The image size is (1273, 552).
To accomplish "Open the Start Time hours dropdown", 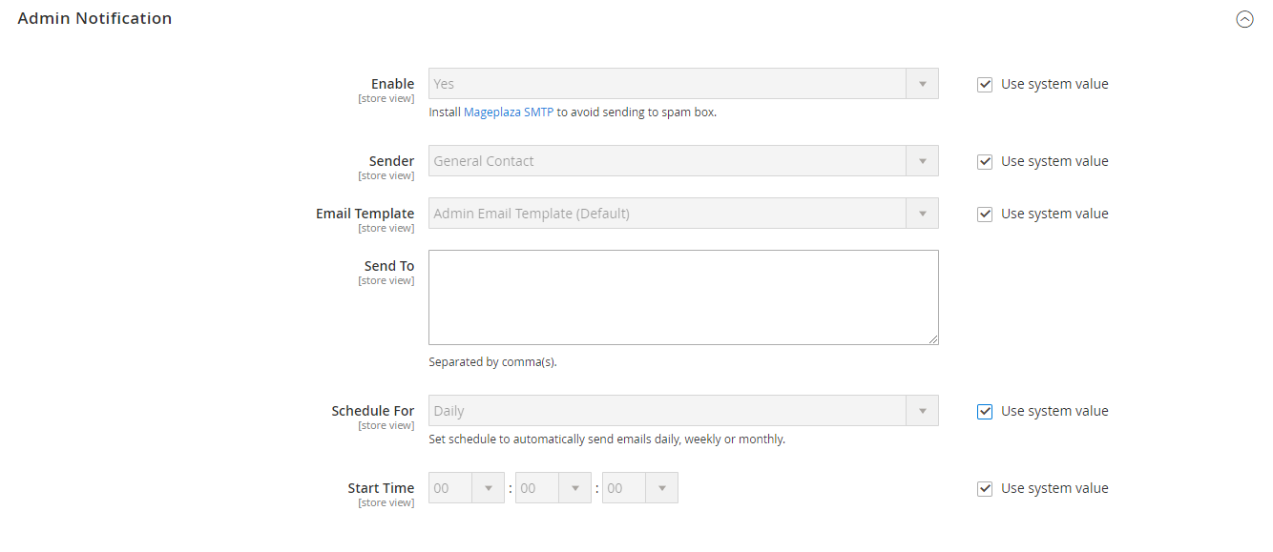I will (467, 488).
